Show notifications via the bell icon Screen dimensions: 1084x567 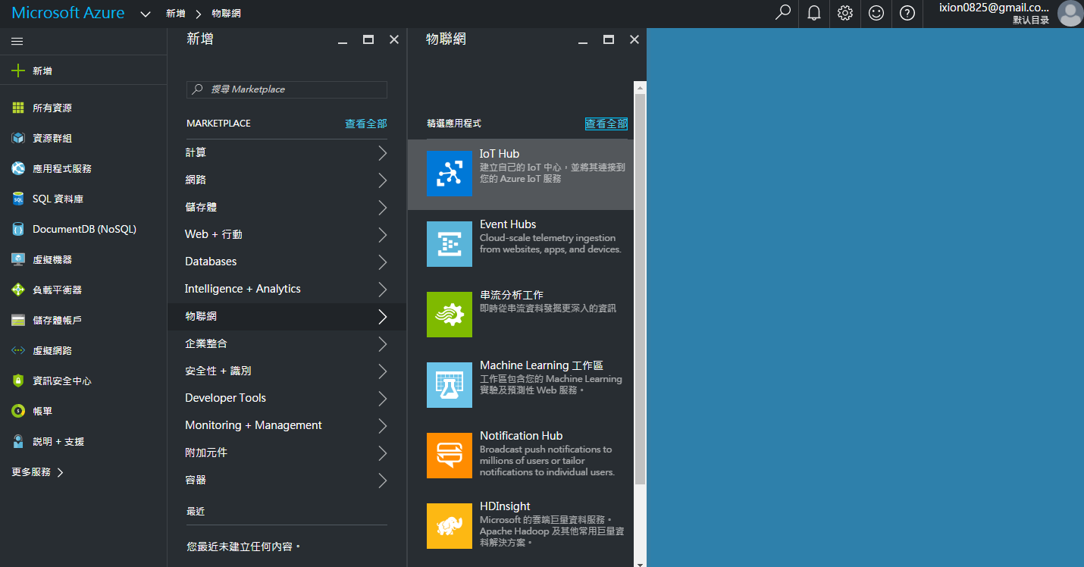[814, 13]
